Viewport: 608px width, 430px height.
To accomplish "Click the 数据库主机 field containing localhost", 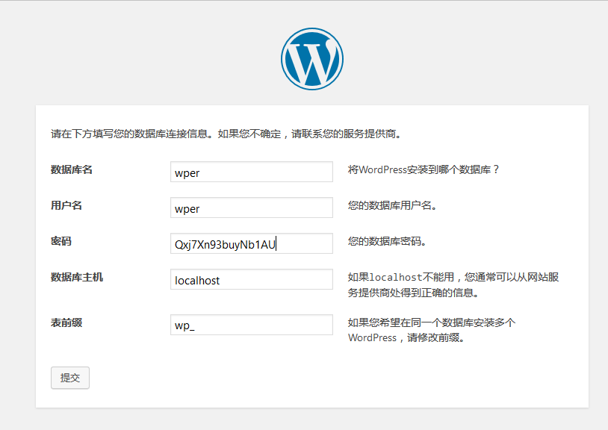I will (251, 280).
